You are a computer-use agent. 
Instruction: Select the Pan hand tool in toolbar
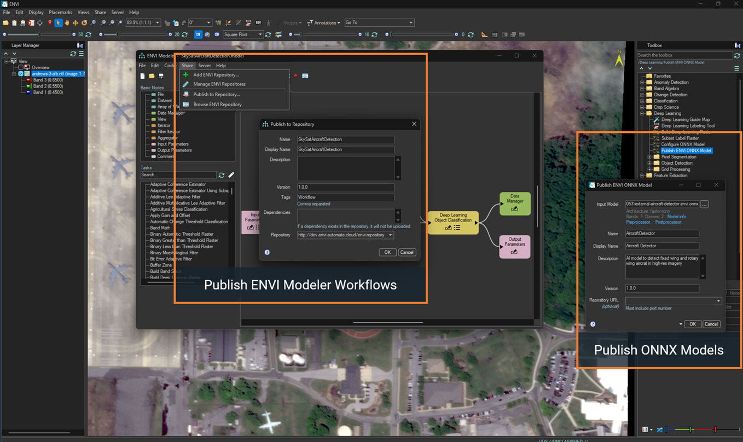(x=67, y=23)
